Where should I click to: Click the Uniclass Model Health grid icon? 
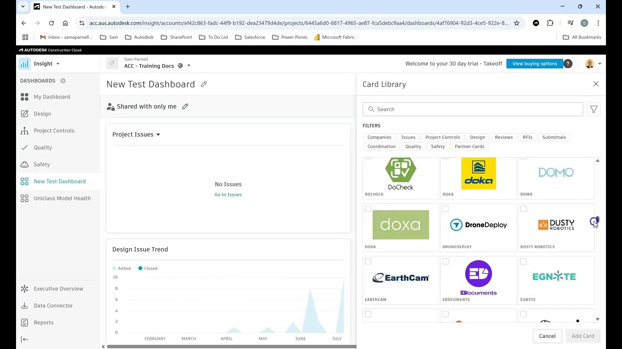[x=24, y=198]
